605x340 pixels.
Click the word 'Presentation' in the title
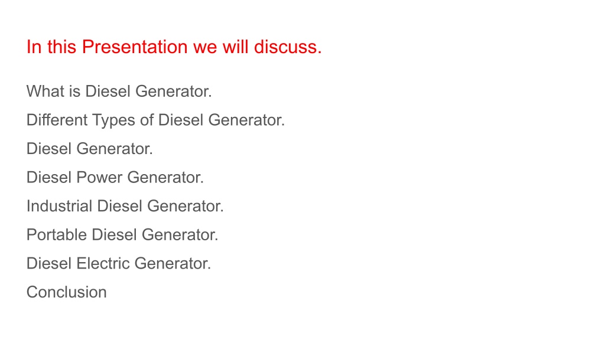pos(135,47)
